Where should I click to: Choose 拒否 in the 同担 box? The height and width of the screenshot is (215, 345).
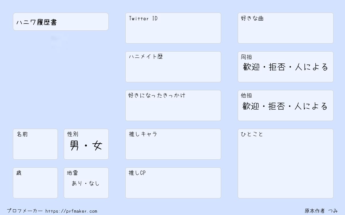coord(277,67)
